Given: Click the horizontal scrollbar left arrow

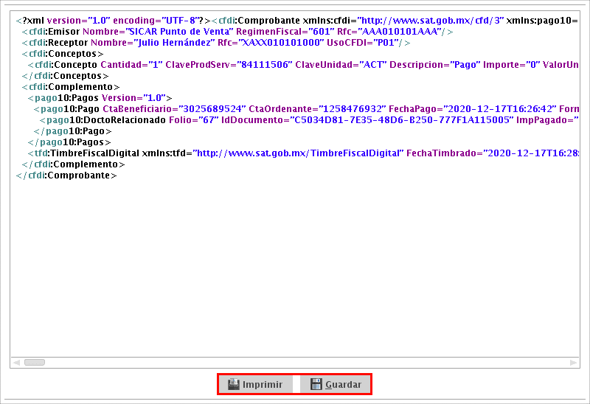Looking at the screenshot, I should coord(15,362).
